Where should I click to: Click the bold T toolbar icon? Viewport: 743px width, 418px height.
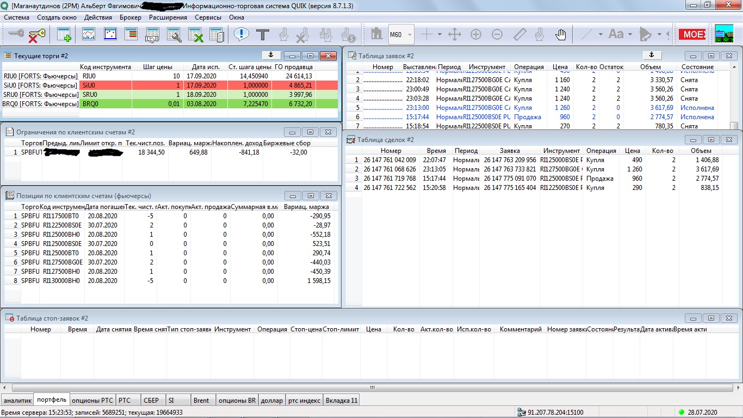coord(263,35)
